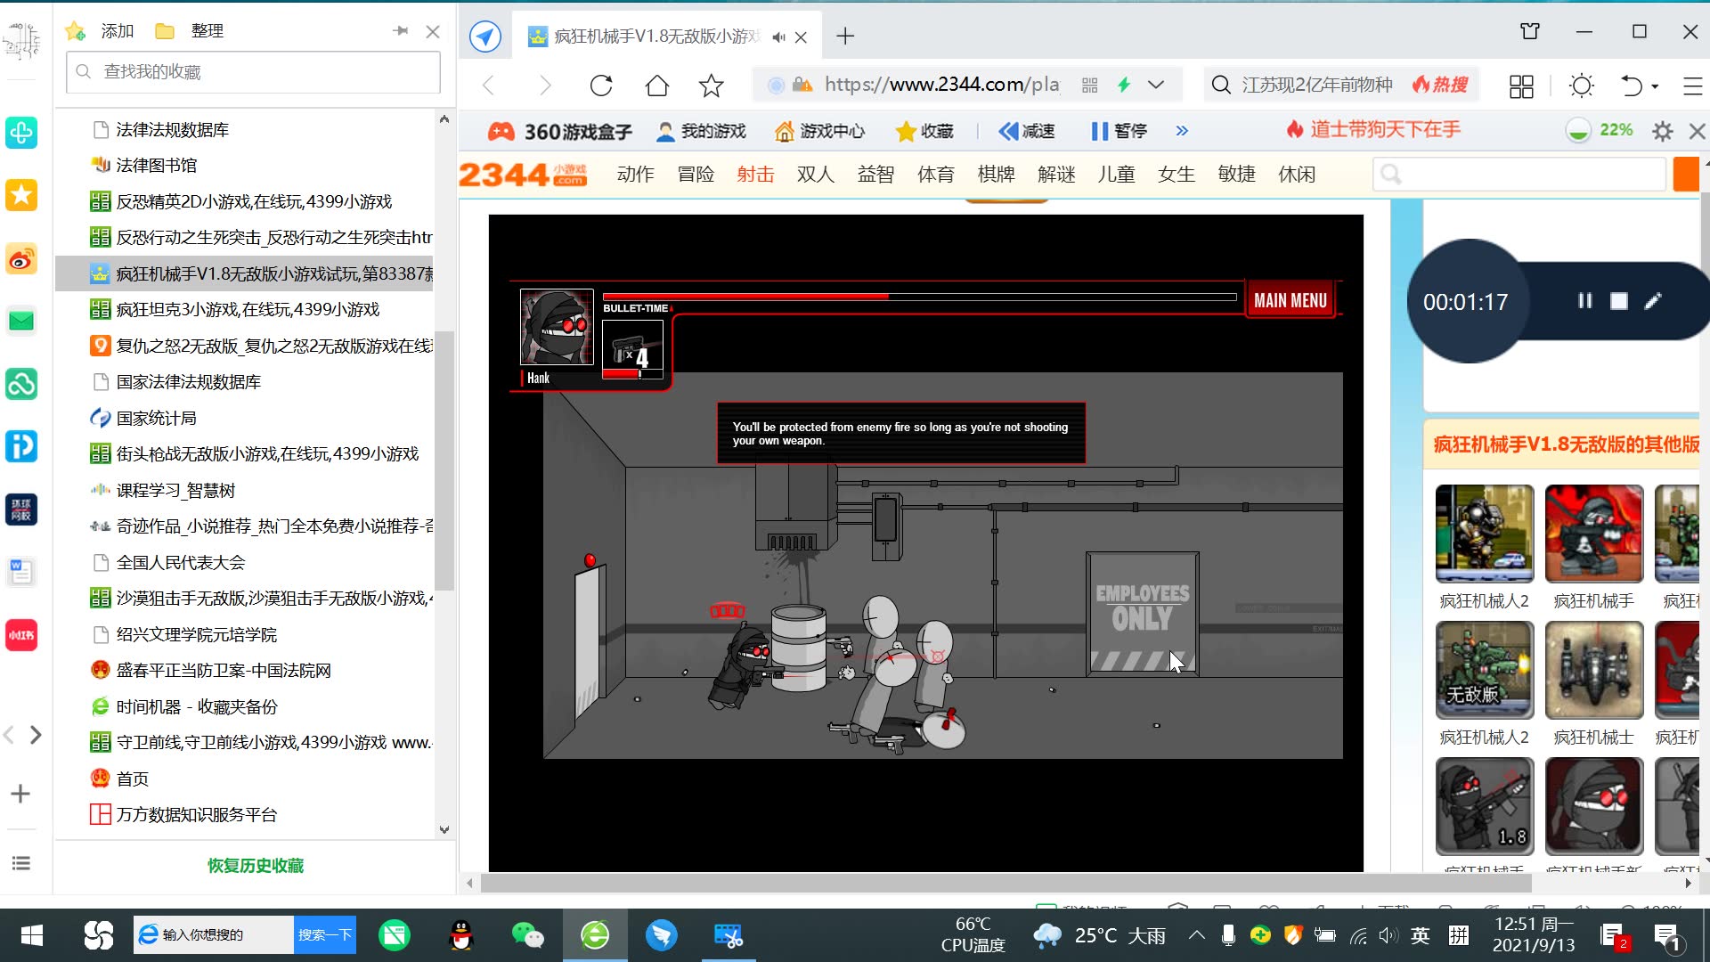Screen dimensions: 1710x962
Task: Open the 1.8 version game thumbnail
Action: click(x=1484, y=806)
